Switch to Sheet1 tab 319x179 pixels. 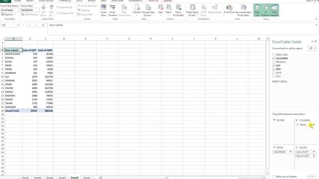pos(87,178)
